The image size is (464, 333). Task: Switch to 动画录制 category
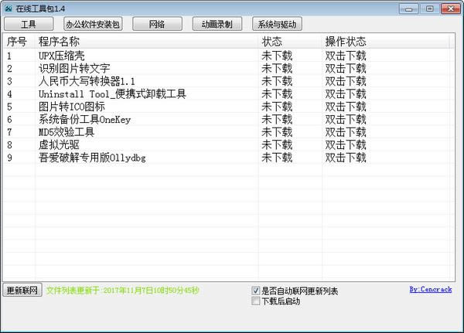[217, 24]
